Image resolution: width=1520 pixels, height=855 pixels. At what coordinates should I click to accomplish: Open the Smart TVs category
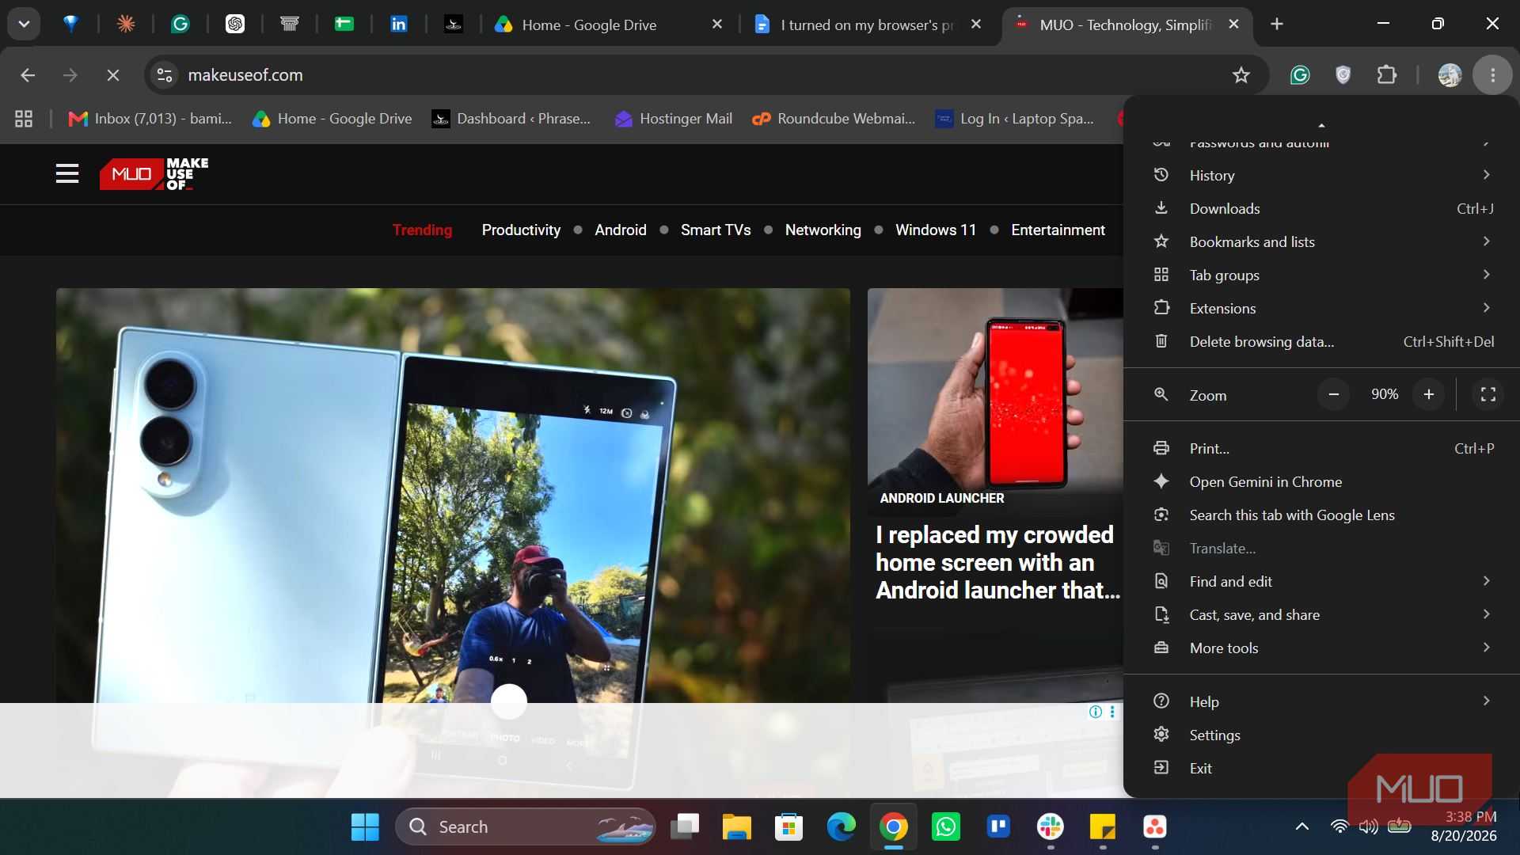coord(716,230)
